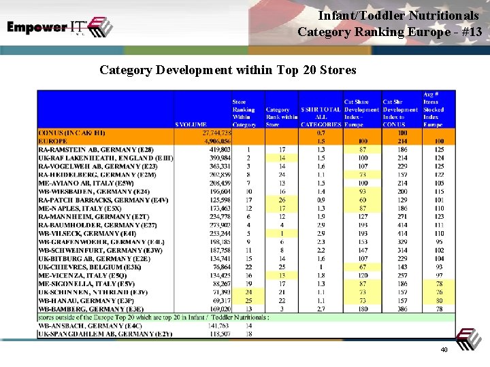Select row 'WB-WIESBADEN, GERMANY (E24)'
The height and width of the screenshot is (367, 490).
(246, 192)
